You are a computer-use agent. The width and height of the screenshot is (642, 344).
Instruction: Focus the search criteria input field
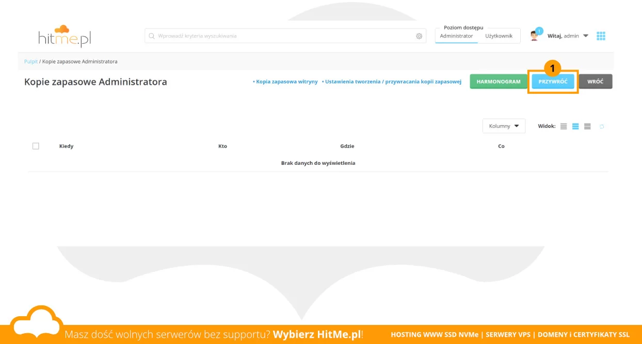pos(285,36)
